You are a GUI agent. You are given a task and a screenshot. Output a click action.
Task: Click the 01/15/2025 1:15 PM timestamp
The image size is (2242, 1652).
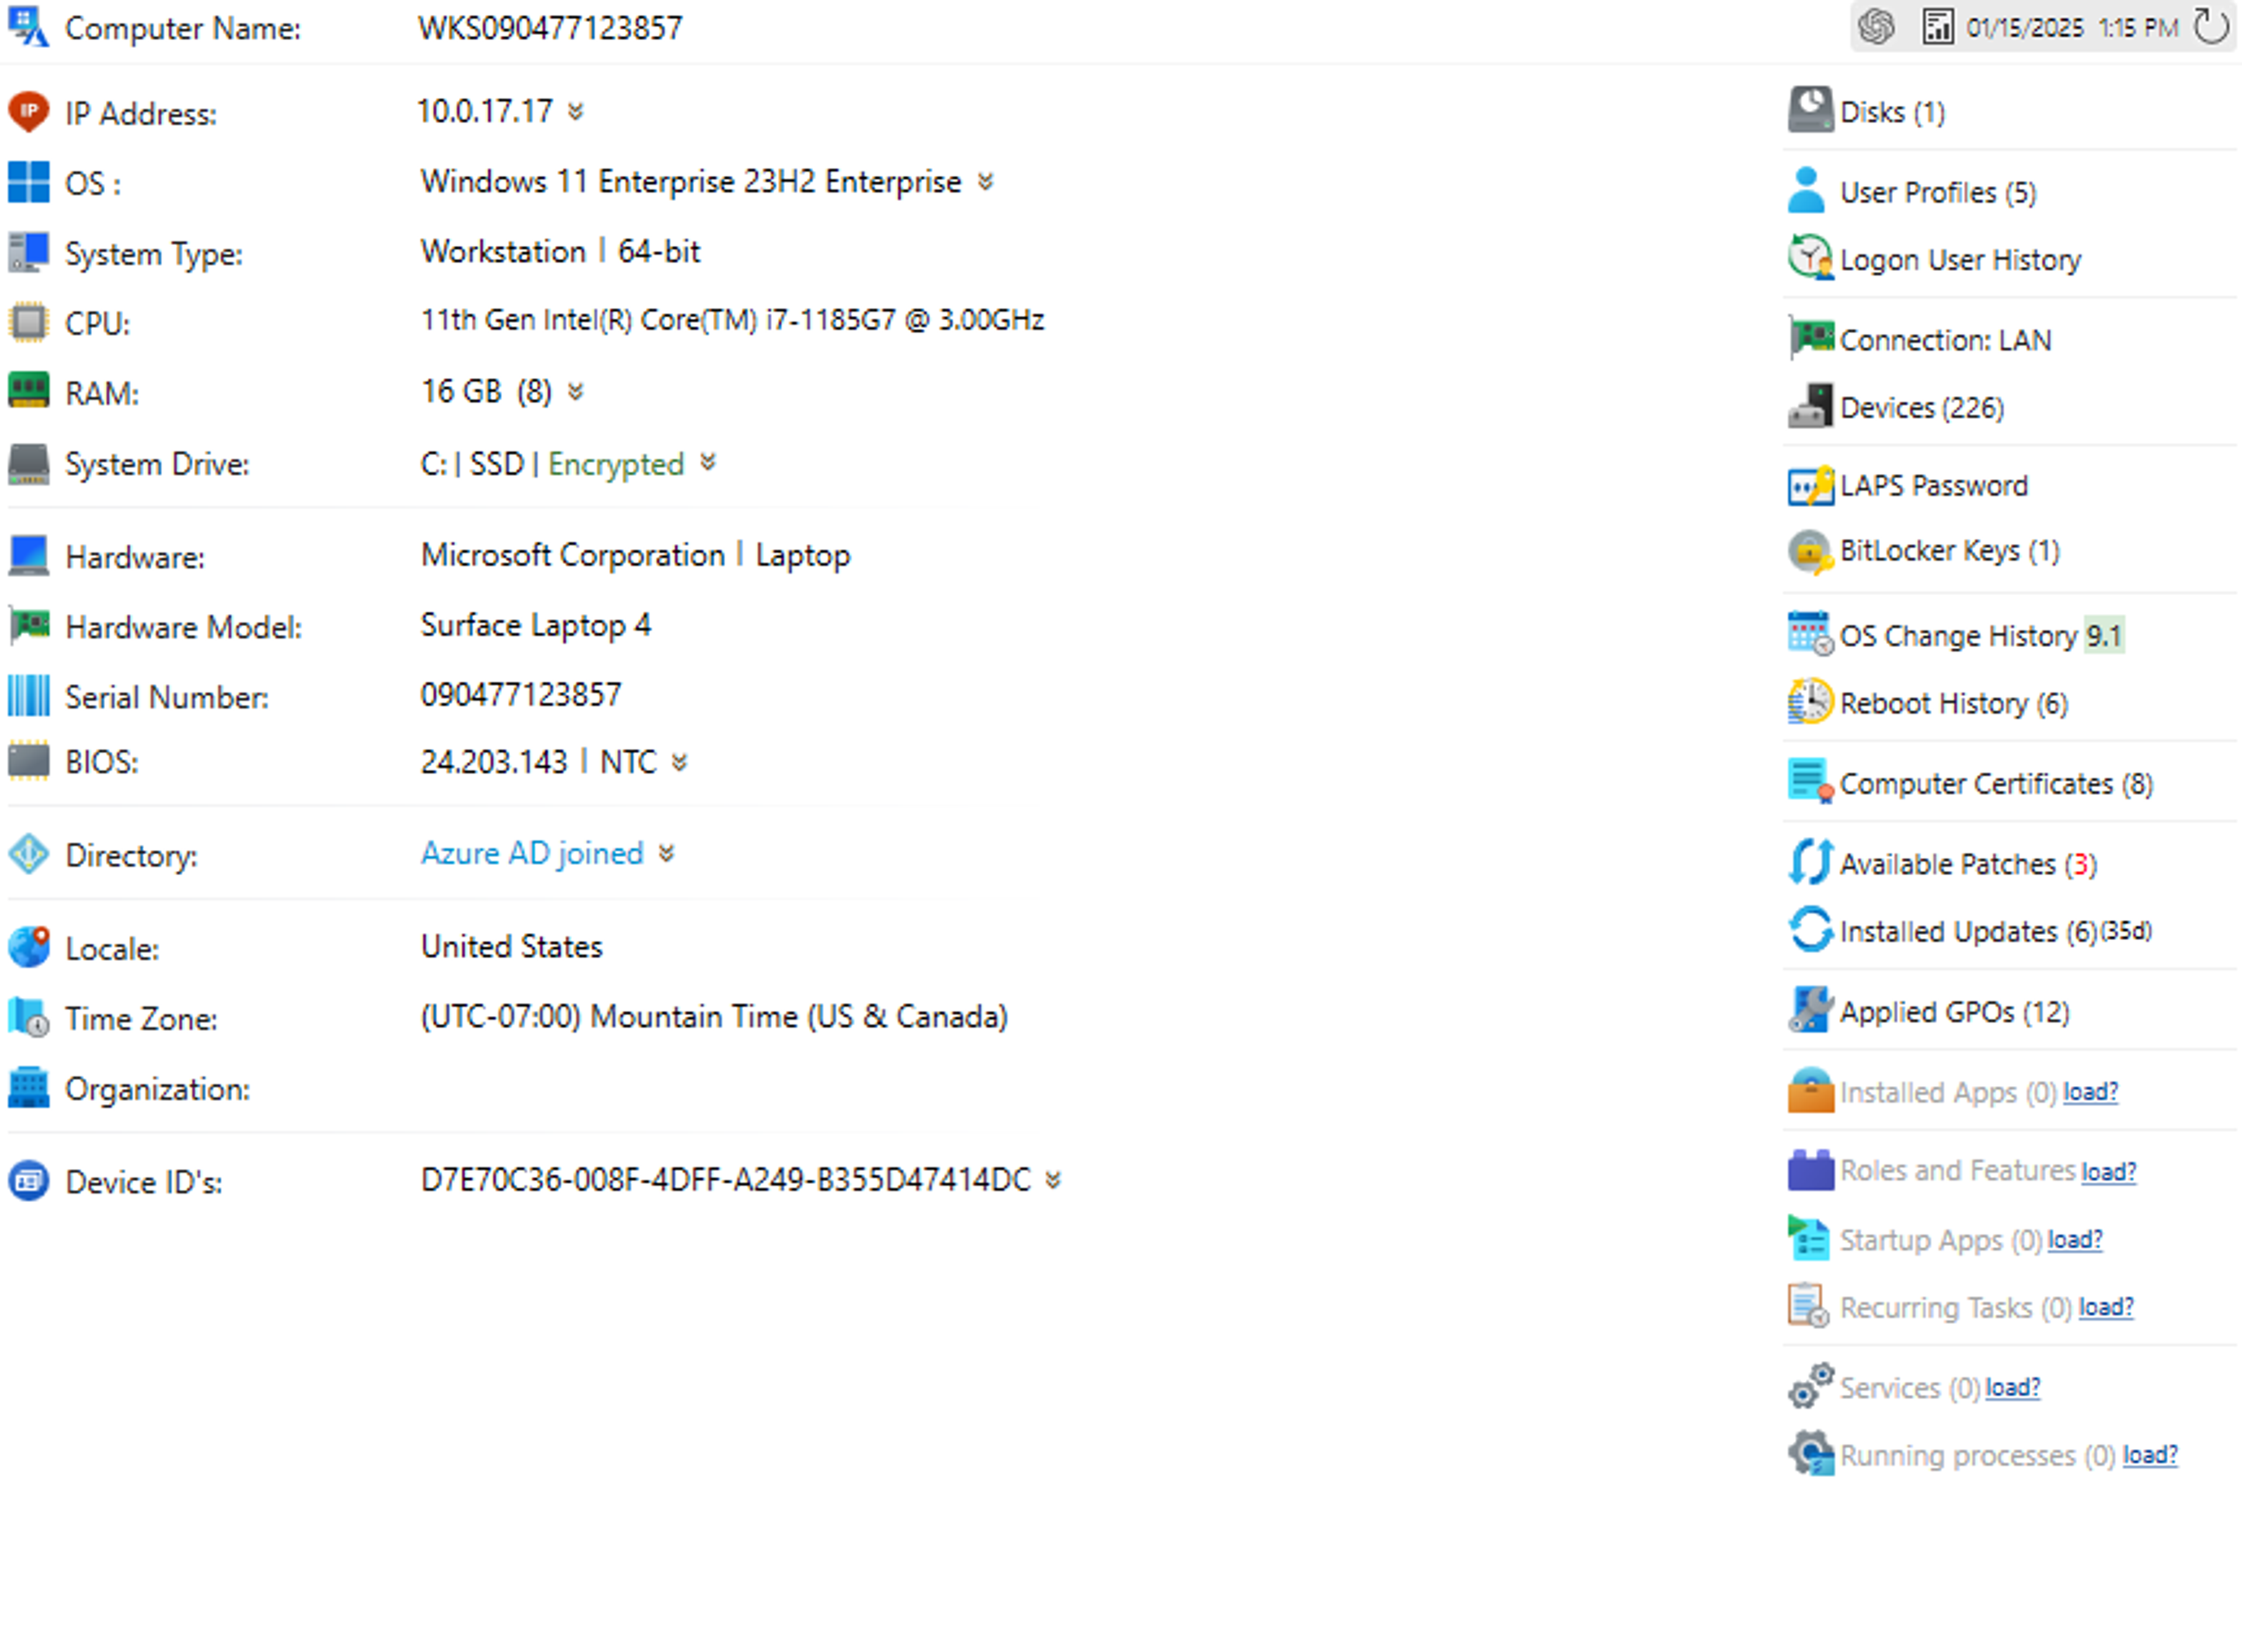click(2072, 28)
